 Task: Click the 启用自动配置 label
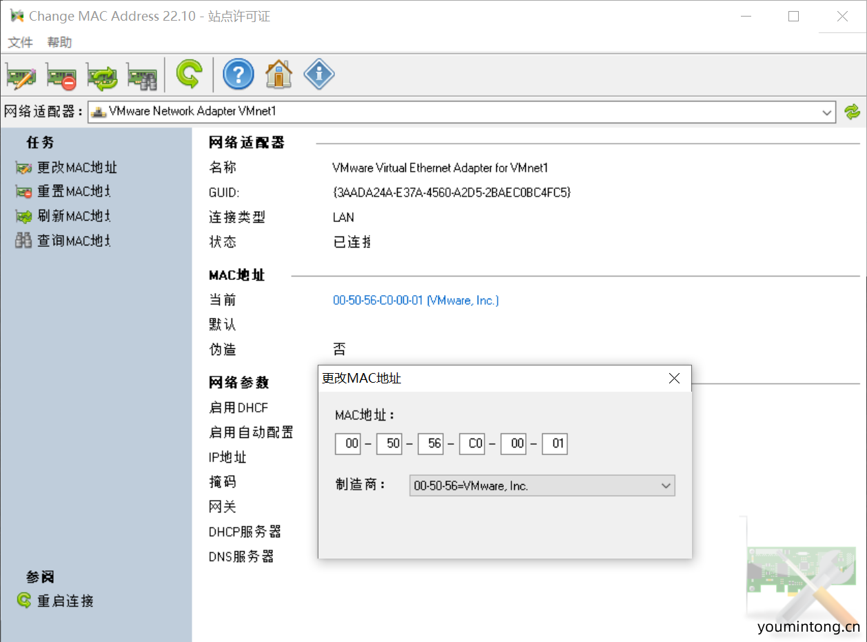[251, 432]
